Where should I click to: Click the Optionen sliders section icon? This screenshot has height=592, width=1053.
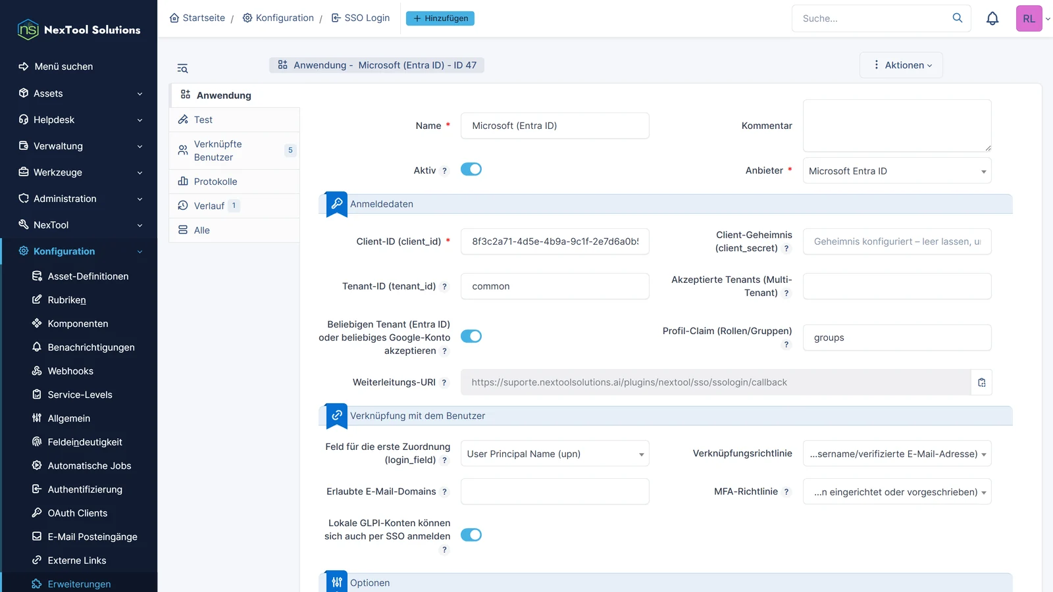(337, 581)
